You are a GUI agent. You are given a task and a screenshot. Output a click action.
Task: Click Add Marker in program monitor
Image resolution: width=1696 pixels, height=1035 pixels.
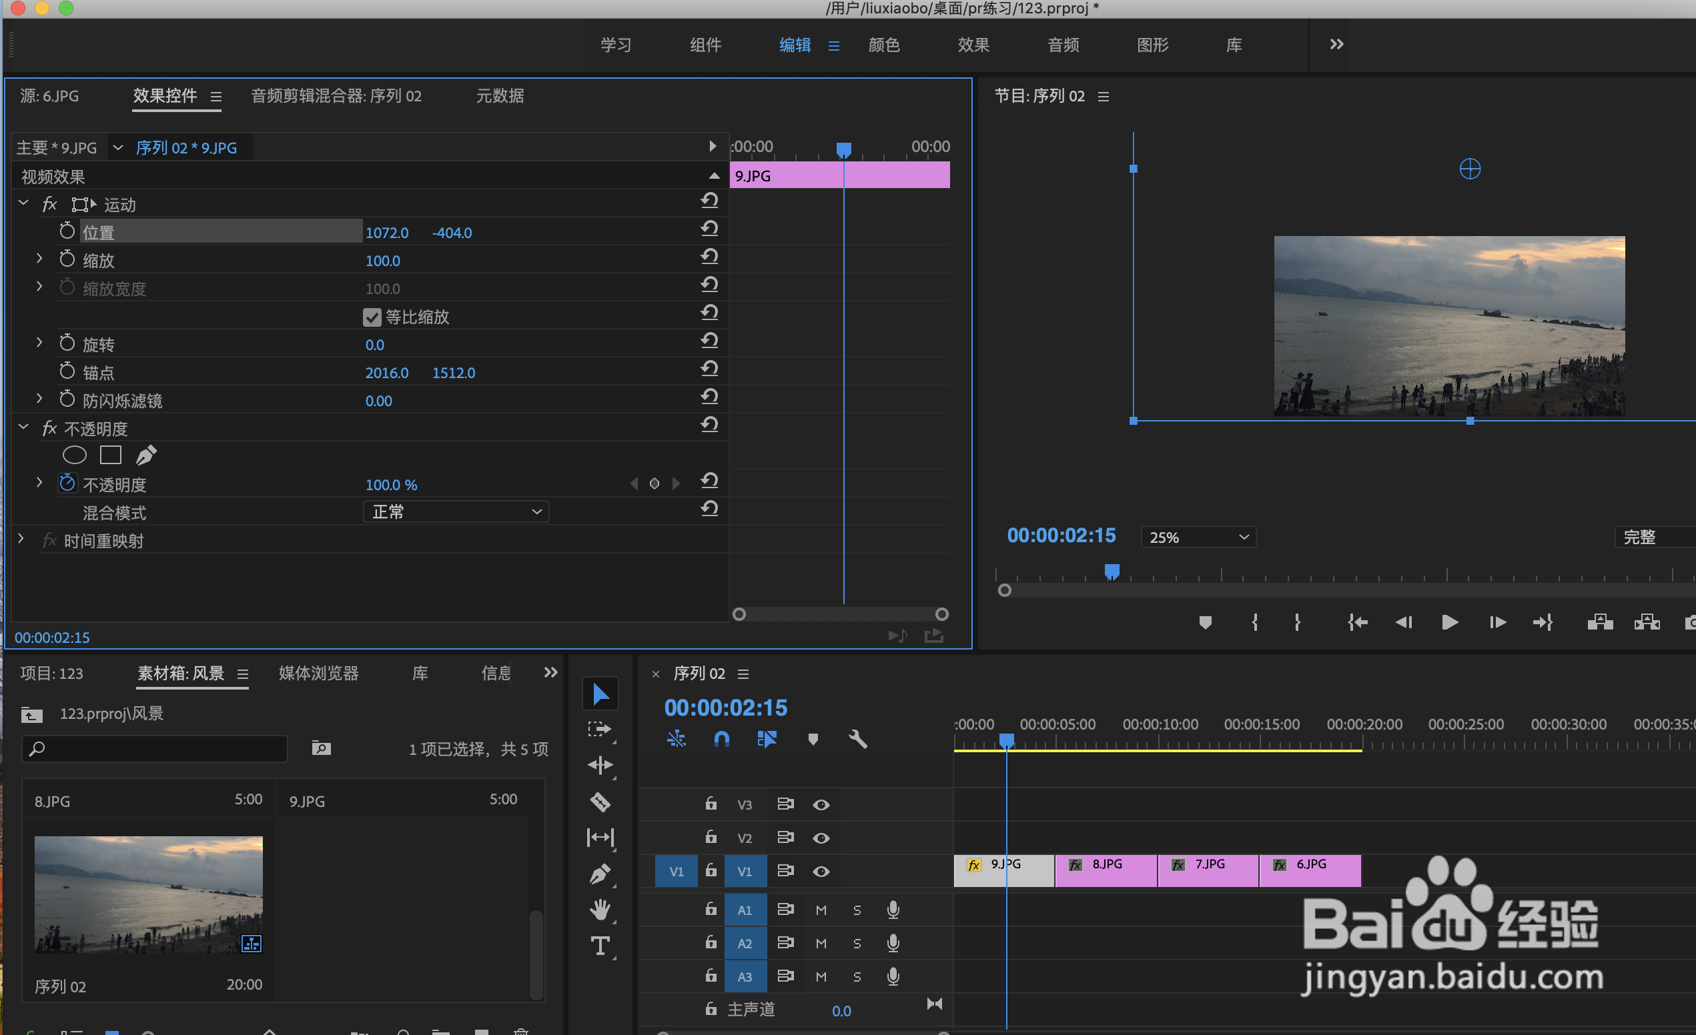[1204, 622]
